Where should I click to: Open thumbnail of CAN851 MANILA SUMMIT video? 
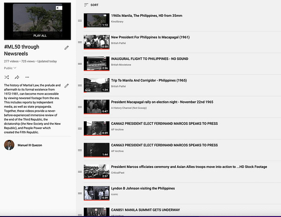pyautogui.click(x=96, y=212)
